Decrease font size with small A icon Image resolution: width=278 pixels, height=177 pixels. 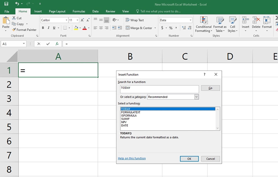tap(88, 20)
